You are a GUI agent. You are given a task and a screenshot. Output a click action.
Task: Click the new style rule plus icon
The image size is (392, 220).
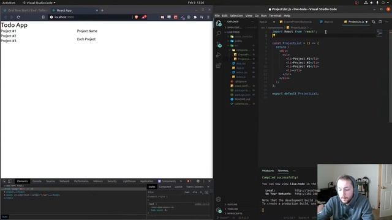[x=202, y=193]
